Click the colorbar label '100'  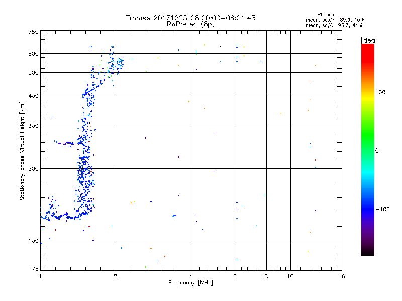point(380,92)
